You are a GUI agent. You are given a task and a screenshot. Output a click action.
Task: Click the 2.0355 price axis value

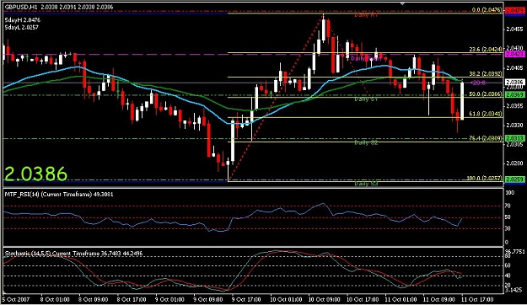pos(515,106)
